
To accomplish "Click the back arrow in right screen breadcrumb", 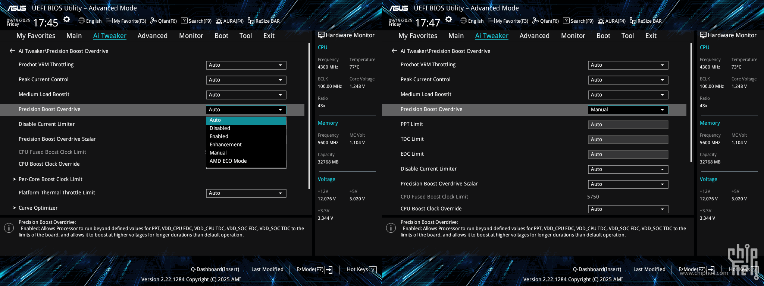I will [394, 51].
